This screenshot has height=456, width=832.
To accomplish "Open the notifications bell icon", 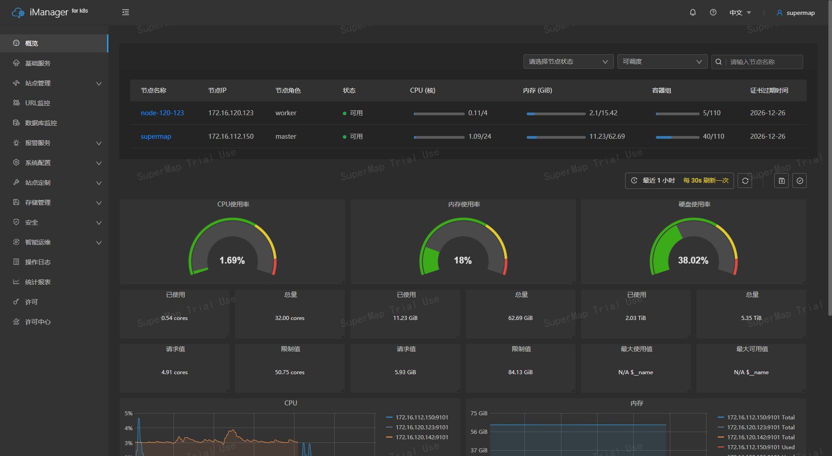I will [693, 13].
